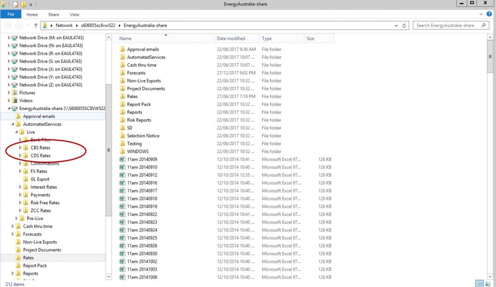The height and width of the screenshot is (287, 496).
Task: Select the file 11am 20140924
Action: point(142,230)
